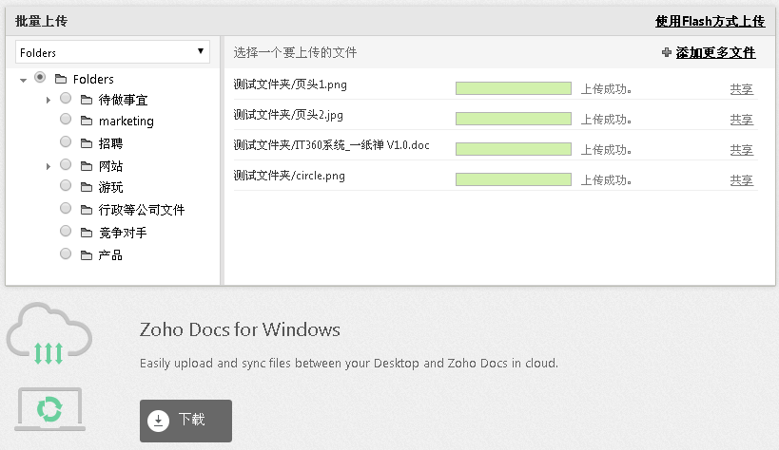Click the folder icon next to 产品
This screenshot has width=779, height=450.
coord(87,255)
